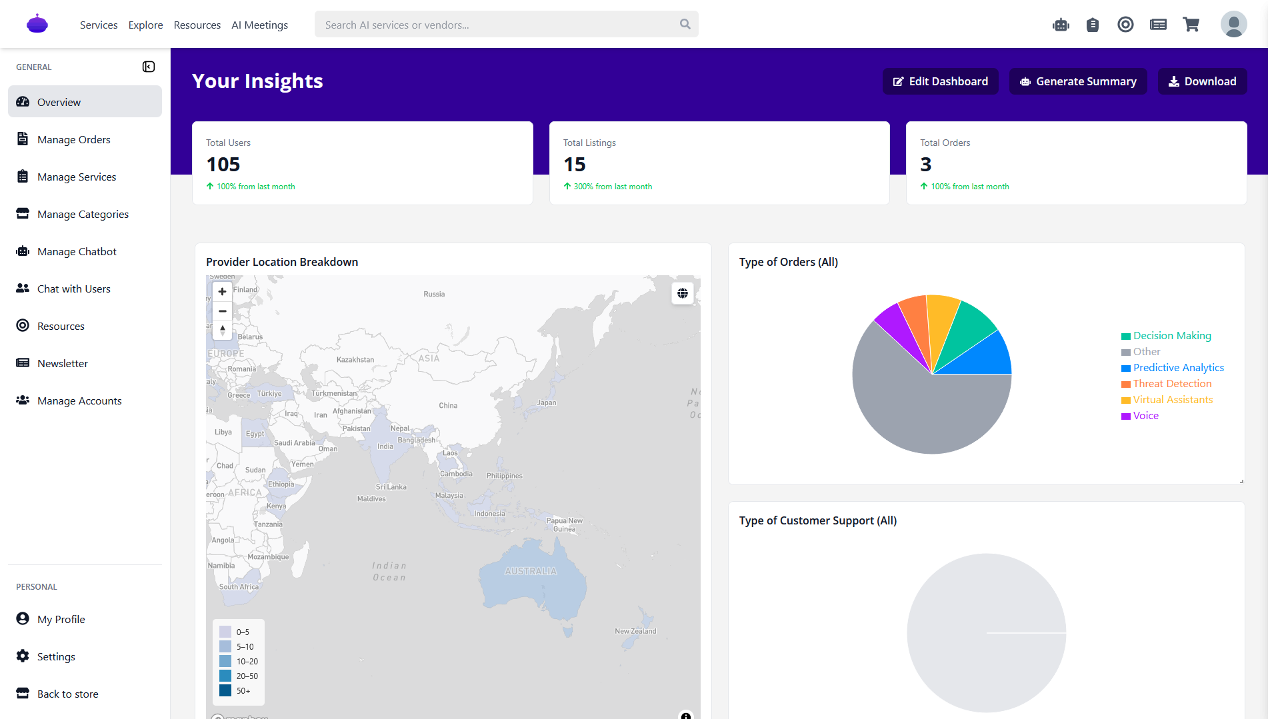Screen dimensions: 1268x719
Task: Click the shopping cart icon
Action: [1191, 24]
